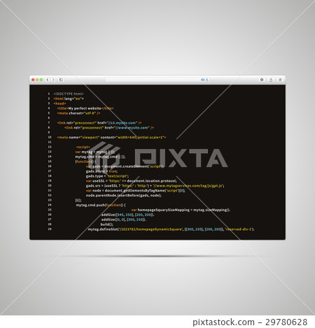Click the '//www.mytagservices.com/tag/js/gpt.js' string

pyautogui.click(x=188, y=186)
